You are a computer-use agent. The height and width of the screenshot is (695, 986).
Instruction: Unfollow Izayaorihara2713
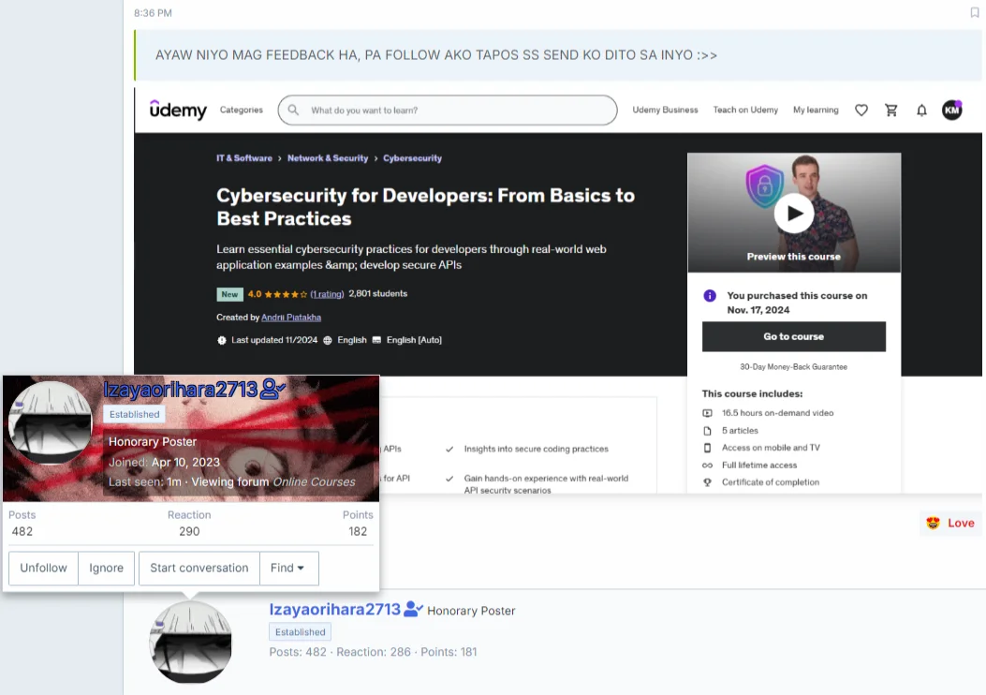pos(43,568)
